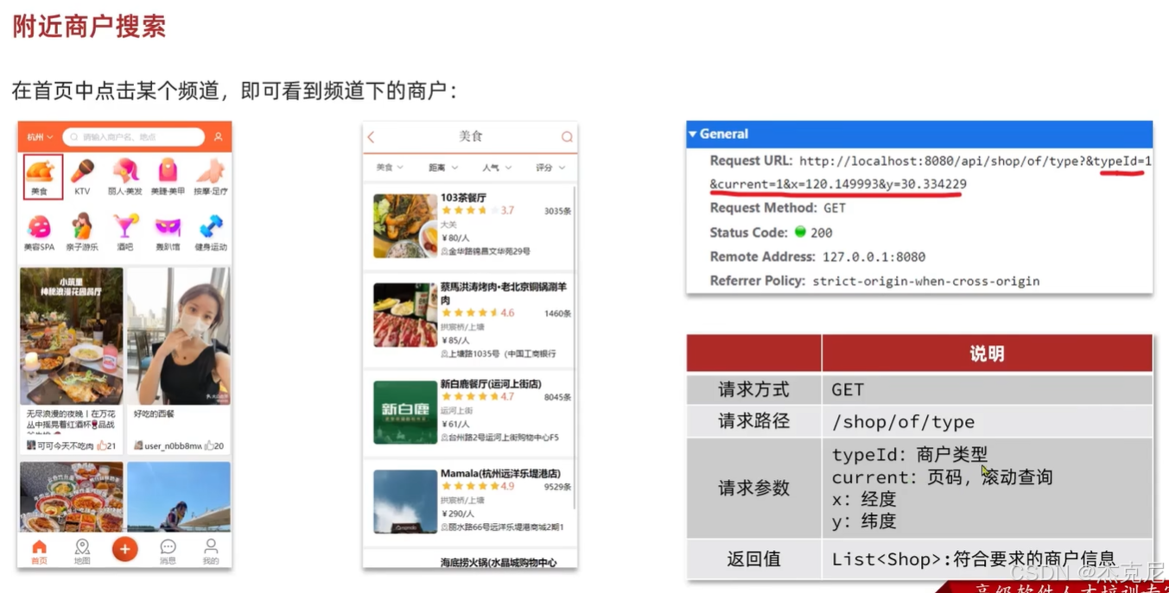Click the 9529条 review count
The image size is (1169, 593).
557,487
